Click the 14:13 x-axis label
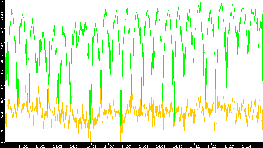Screen dimensions: 263x148 click(x=229, y=146)
